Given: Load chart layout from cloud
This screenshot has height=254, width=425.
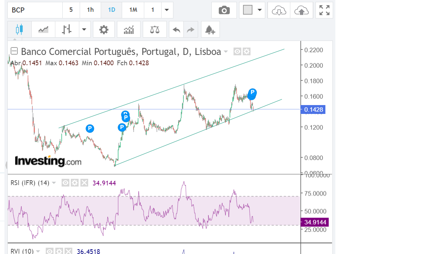Looking at the screenshot, I should [x=279, y=10].
